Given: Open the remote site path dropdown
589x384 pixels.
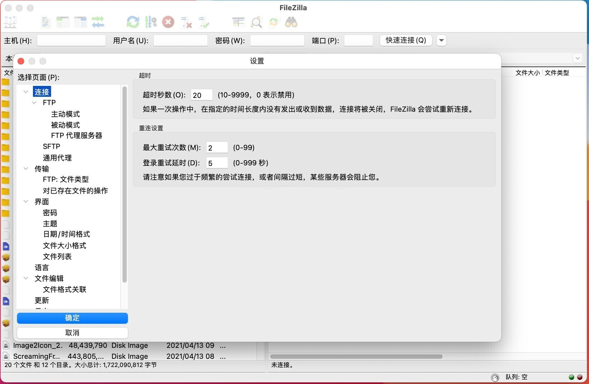Looking at the screenshot, I should click(577, 58).
